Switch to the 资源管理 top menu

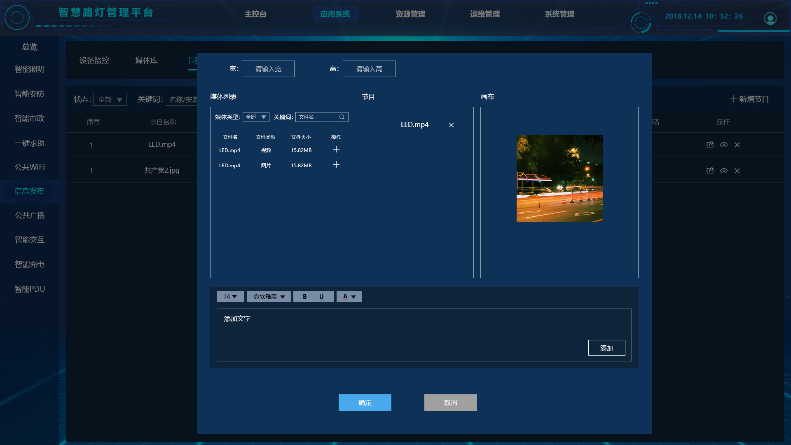click(410, 14)
